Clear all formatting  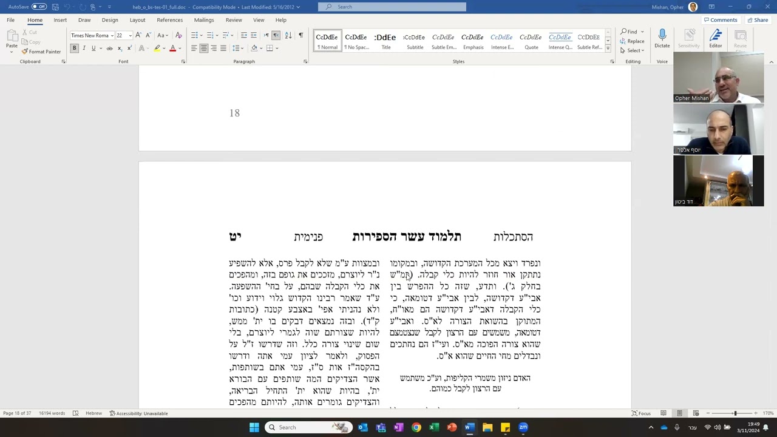coord(178,35)
